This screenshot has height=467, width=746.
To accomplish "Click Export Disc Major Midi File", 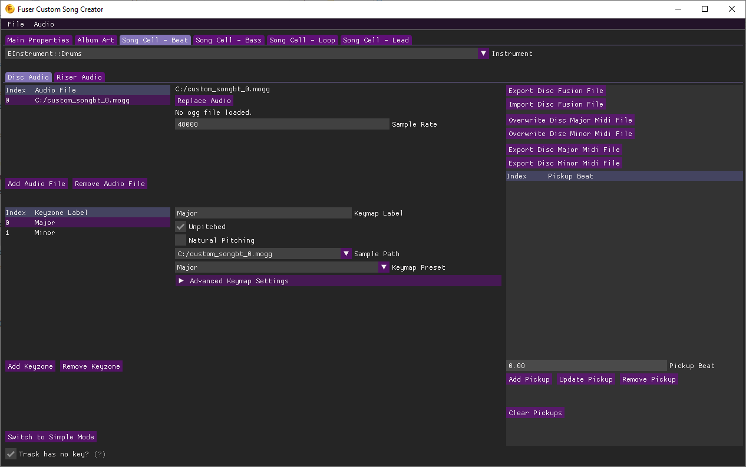I will 565,150.
